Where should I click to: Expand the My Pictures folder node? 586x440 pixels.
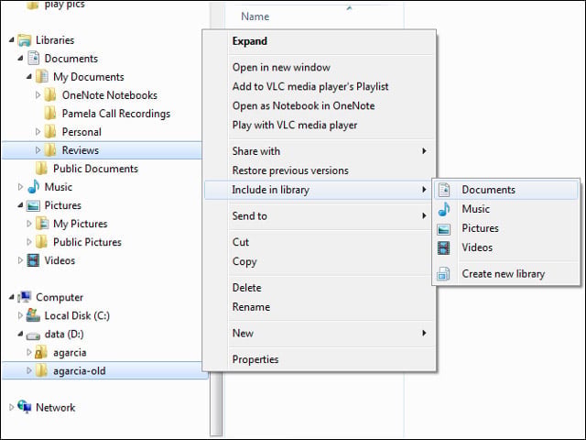(x=29, y=224)
